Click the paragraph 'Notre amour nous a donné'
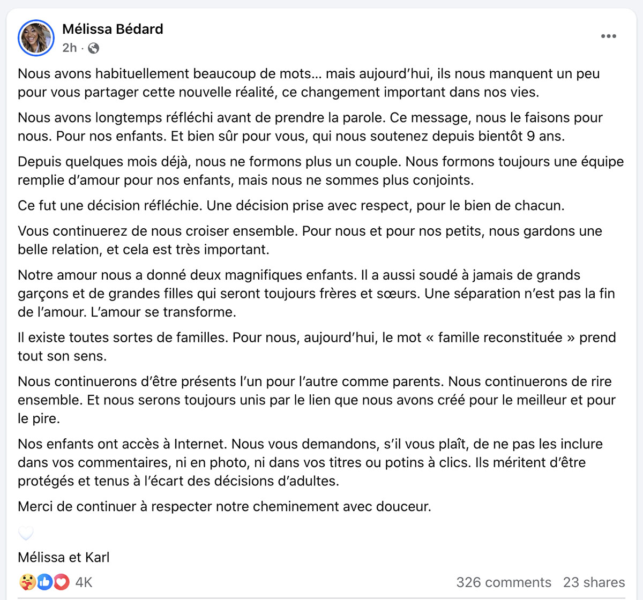Viewport: 643px width, 600px height. [316, 294]
